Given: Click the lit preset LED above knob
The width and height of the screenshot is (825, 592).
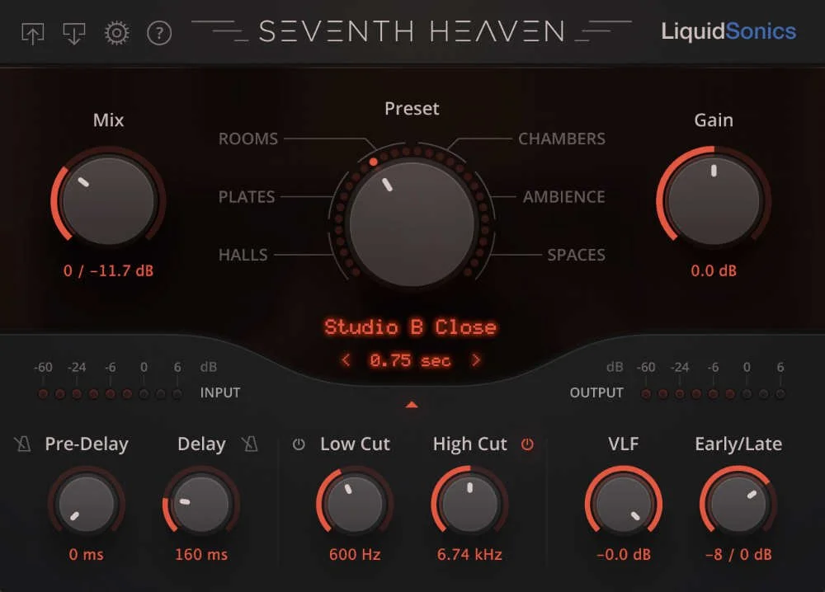Looking at the screenshot, I should coord(373,162).
